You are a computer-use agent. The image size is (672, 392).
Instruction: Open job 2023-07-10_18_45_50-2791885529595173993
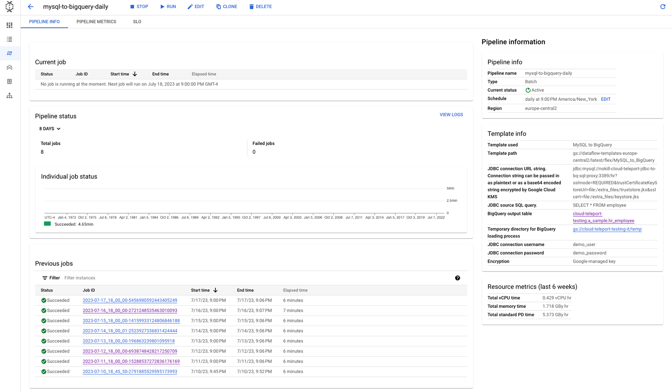(x=130, y=372)
